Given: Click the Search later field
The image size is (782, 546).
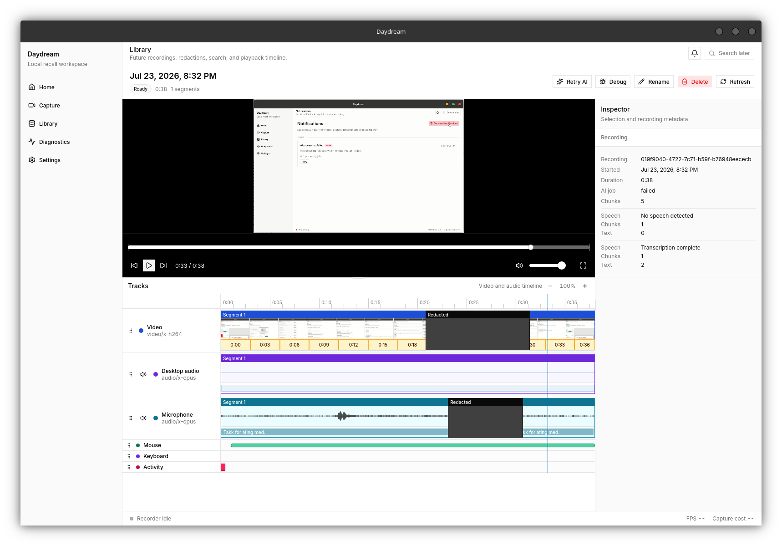Looking at the screenshot, I should point(729,53).
